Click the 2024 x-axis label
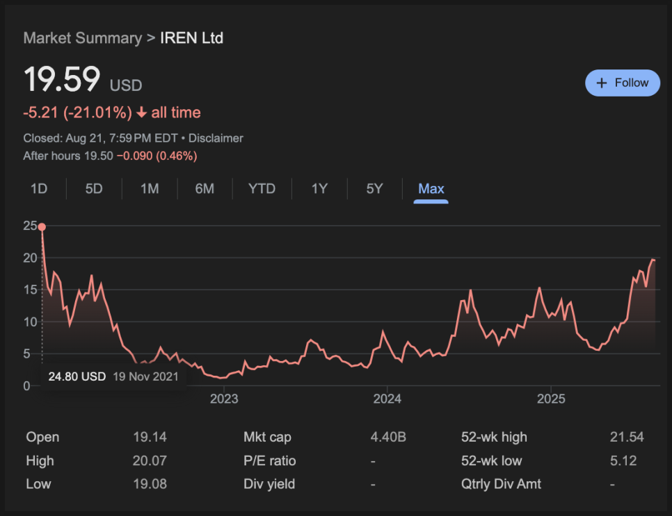 (387, 399)
